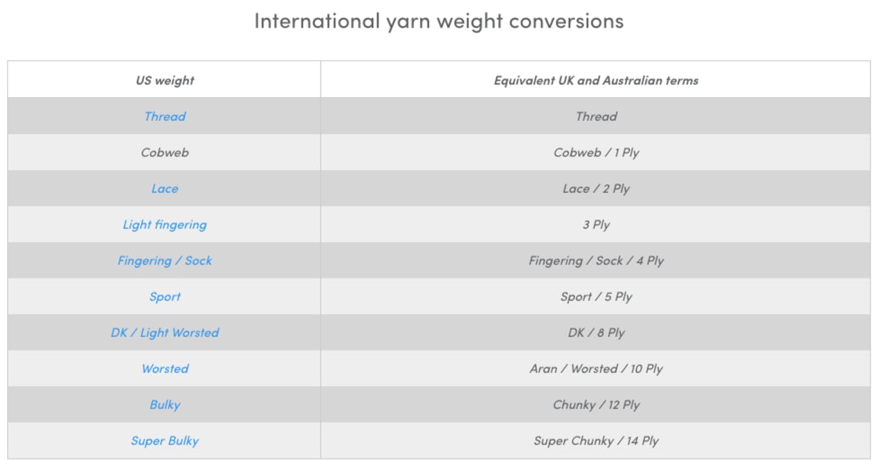879x471 pixels.
Task: Visit the Sport weight link
Action: pos(165,296)
